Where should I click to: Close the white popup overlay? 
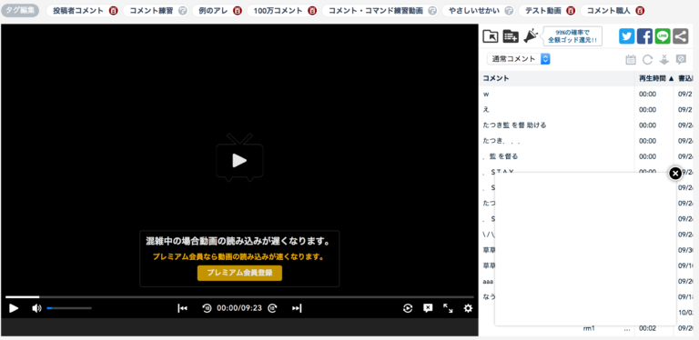click(675, 174)
